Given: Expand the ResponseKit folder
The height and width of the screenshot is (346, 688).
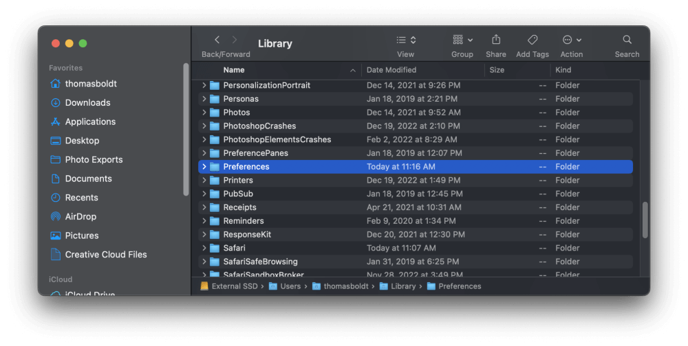Looking at the screenshot, I should click(x=204, y=235).
